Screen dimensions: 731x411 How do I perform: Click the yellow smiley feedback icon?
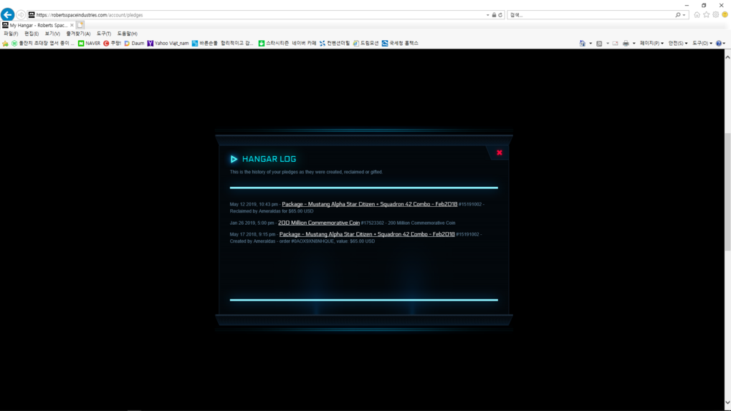[x=725, y=15]
